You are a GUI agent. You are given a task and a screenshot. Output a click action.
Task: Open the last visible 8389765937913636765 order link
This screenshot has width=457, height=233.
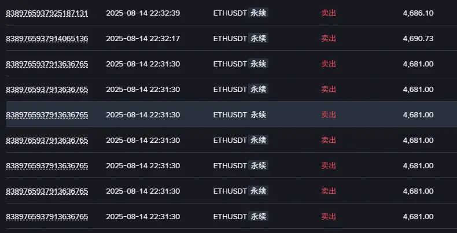(x=47, y=217)
